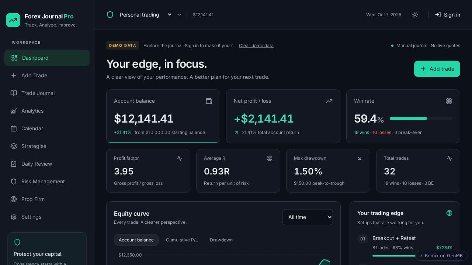Image resolution: width=472 pixels, height=265 pixels.
Task: Click the $12,141.41 account balance value
Action: pyautogui.click(x=143, y=119)
